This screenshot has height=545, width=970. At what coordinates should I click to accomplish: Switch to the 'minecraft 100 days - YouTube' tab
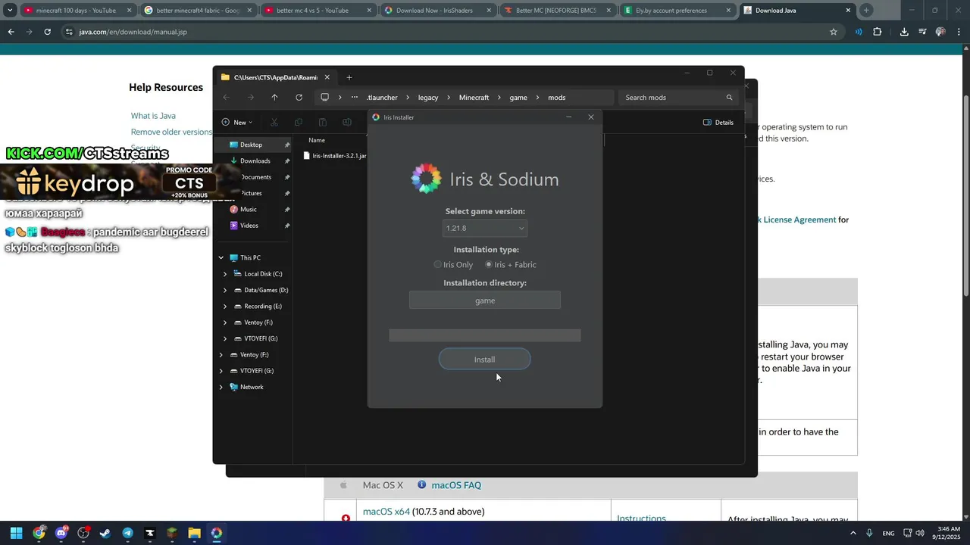77,11
